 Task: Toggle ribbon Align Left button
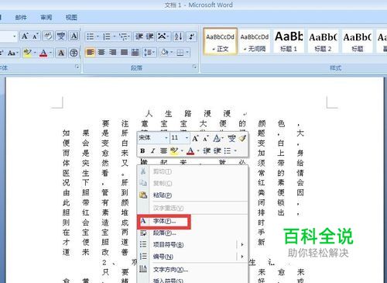tap(90, 53)
